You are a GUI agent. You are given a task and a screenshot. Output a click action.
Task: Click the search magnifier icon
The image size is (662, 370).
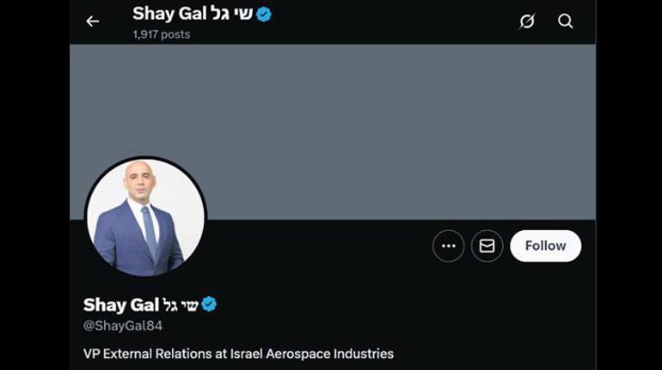pos(565,21)
